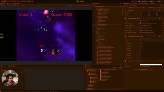Image resolution: width=164 pixels, height=92 pixels.
Task: Toggle the Game Controller script enabled checkbox
Action: point(127,18)
